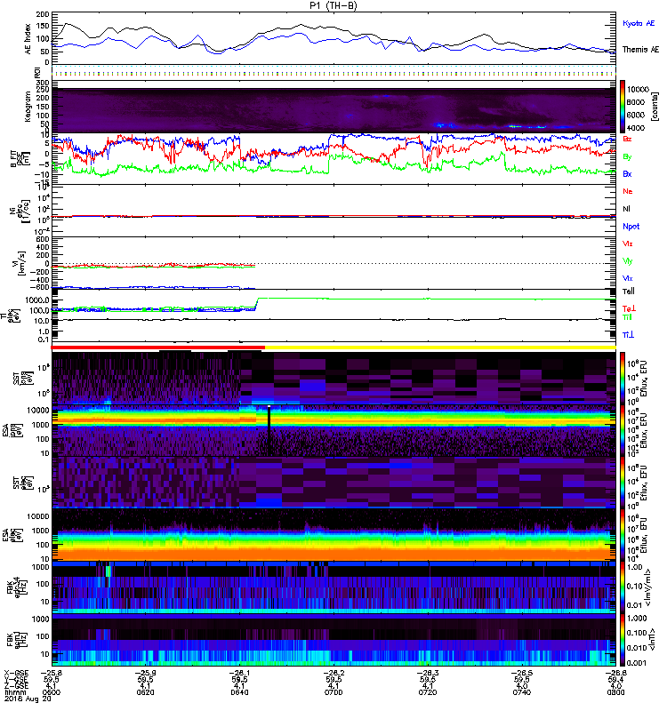Click the 0640 time tick label

(239, 692)
